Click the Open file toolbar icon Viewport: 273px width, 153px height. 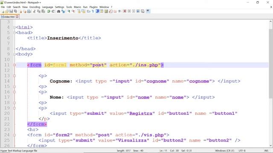point(7,11)
